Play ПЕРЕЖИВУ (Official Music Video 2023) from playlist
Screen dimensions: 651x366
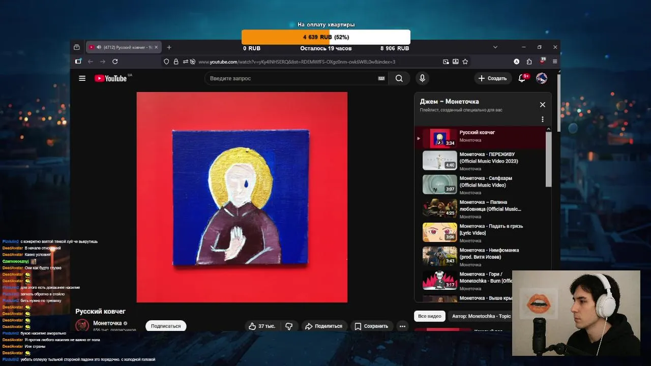[x=480, y=161]
